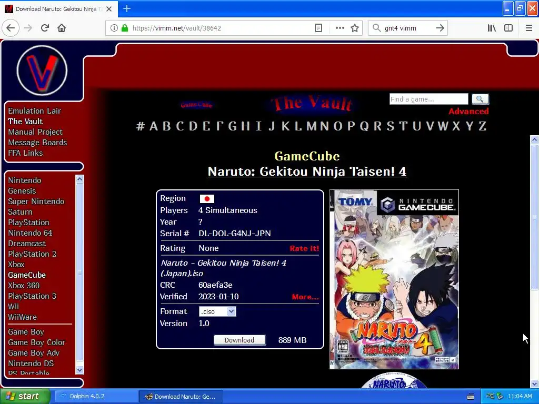This screenshot has width=539, height=404.
Task: Open Nintendo DS vault
Action: pos(31,363)
